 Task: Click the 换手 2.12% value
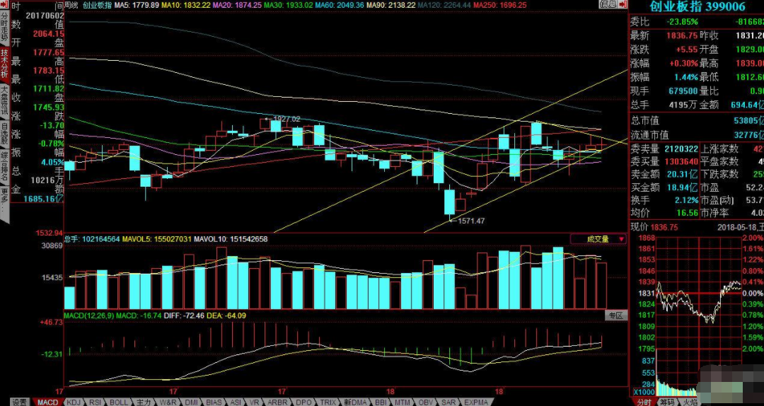[686, 200]
